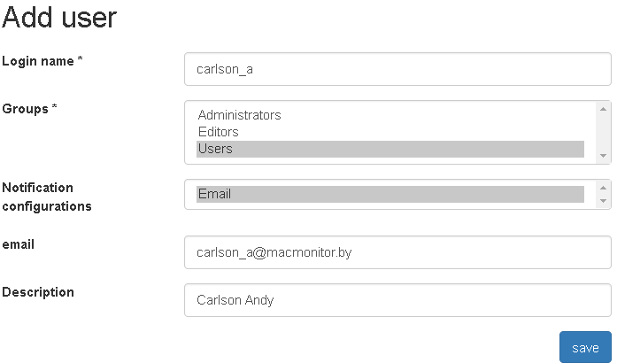Click required asterisk beside Login name

(81, 59)
